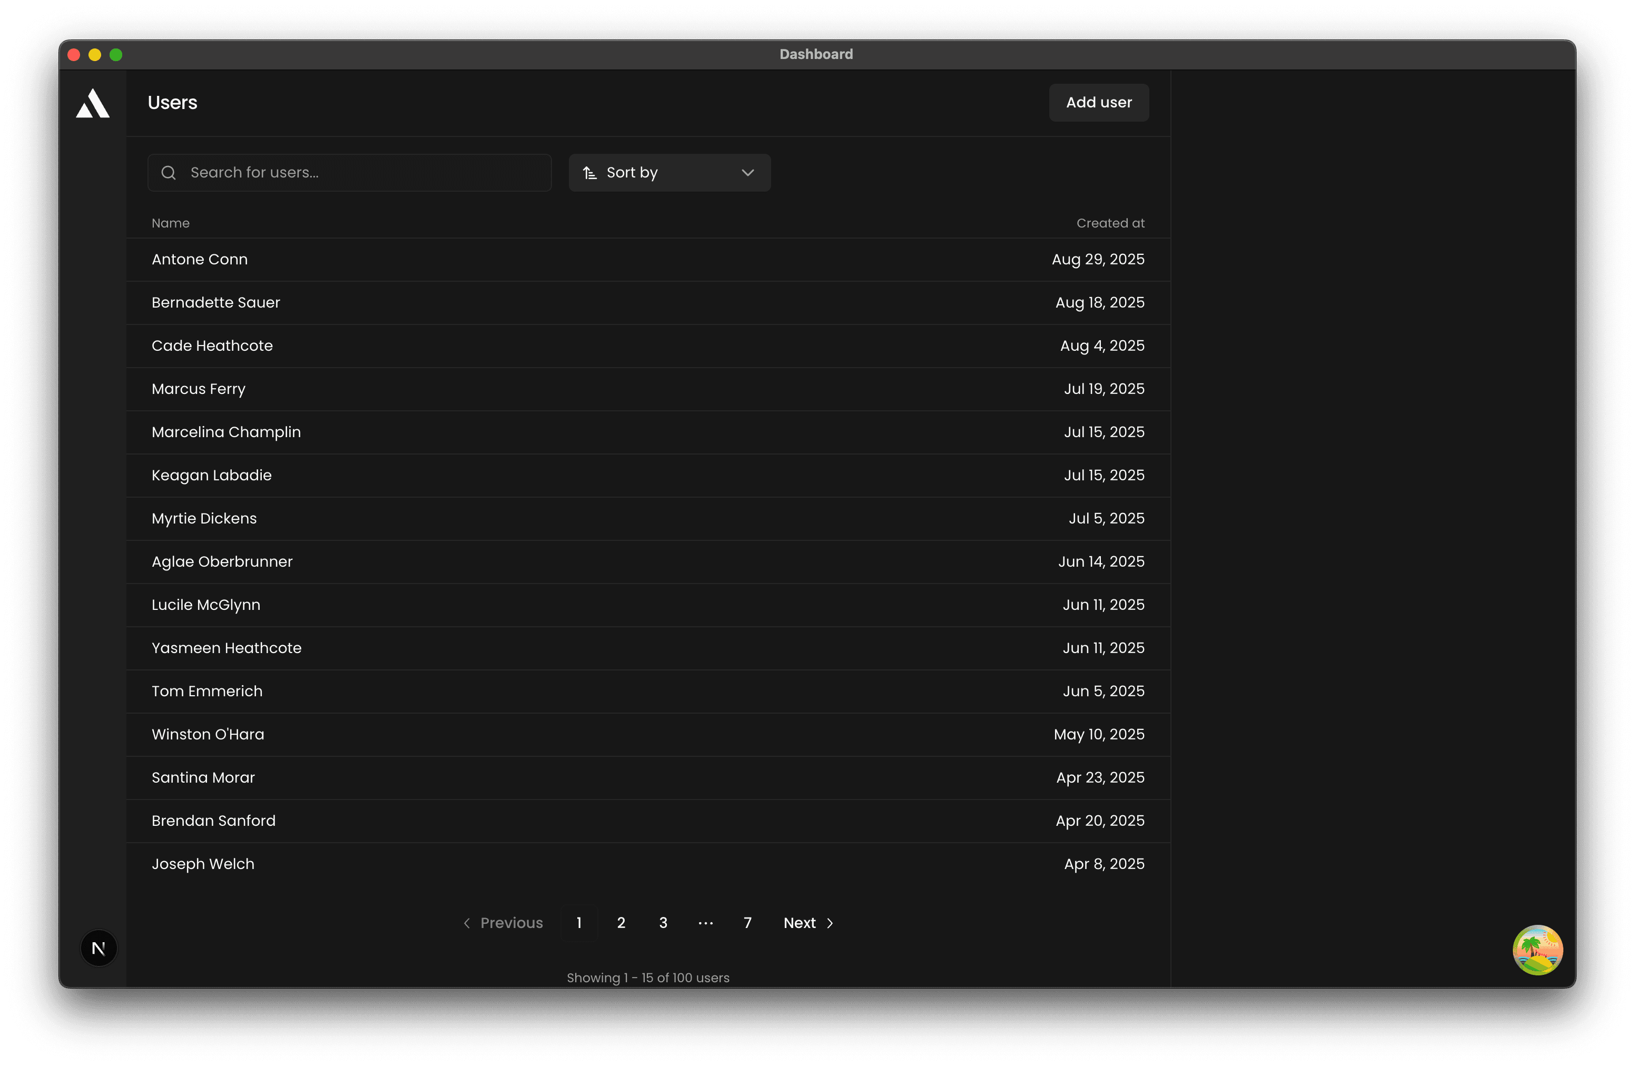Select the Marcus Ferry row

648,389
